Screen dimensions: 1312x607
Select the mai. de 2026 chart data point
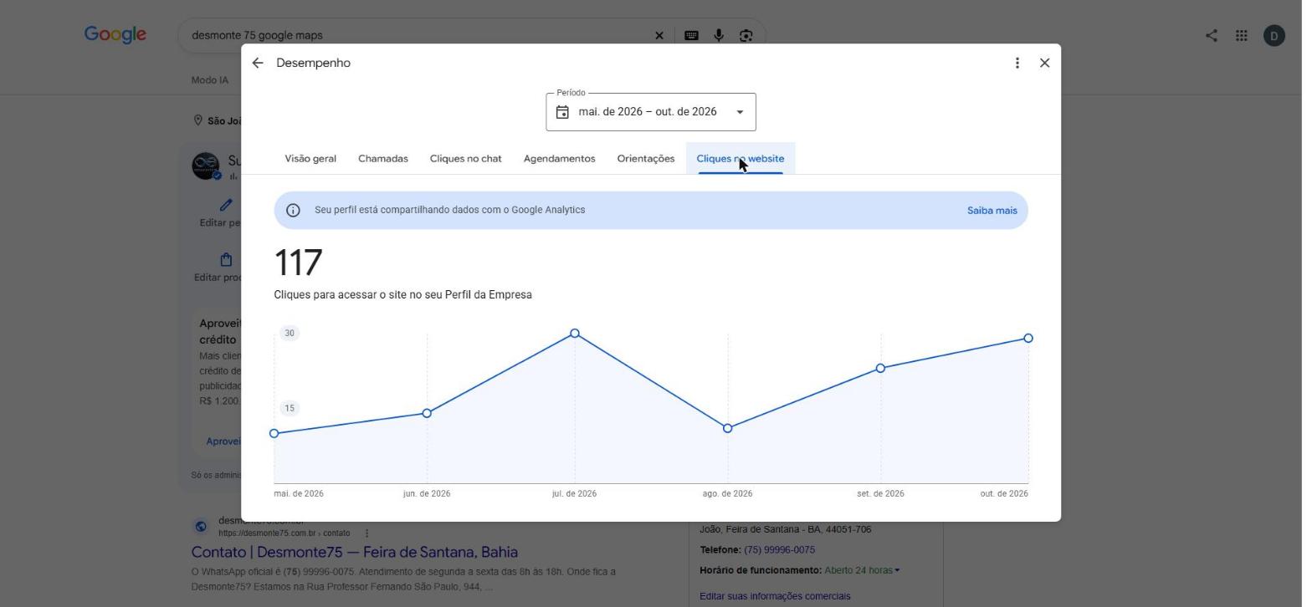click(274, 433)
